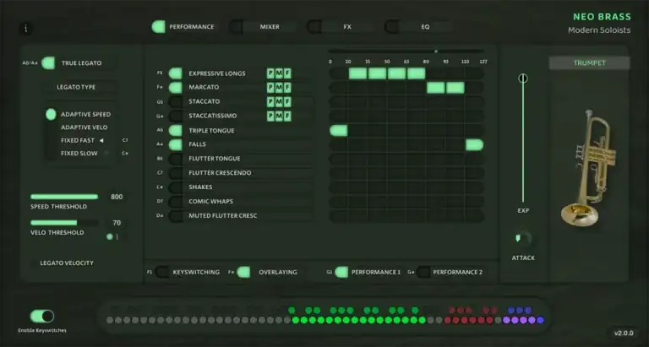Open the EQ tab

click(x=418, y=27)
